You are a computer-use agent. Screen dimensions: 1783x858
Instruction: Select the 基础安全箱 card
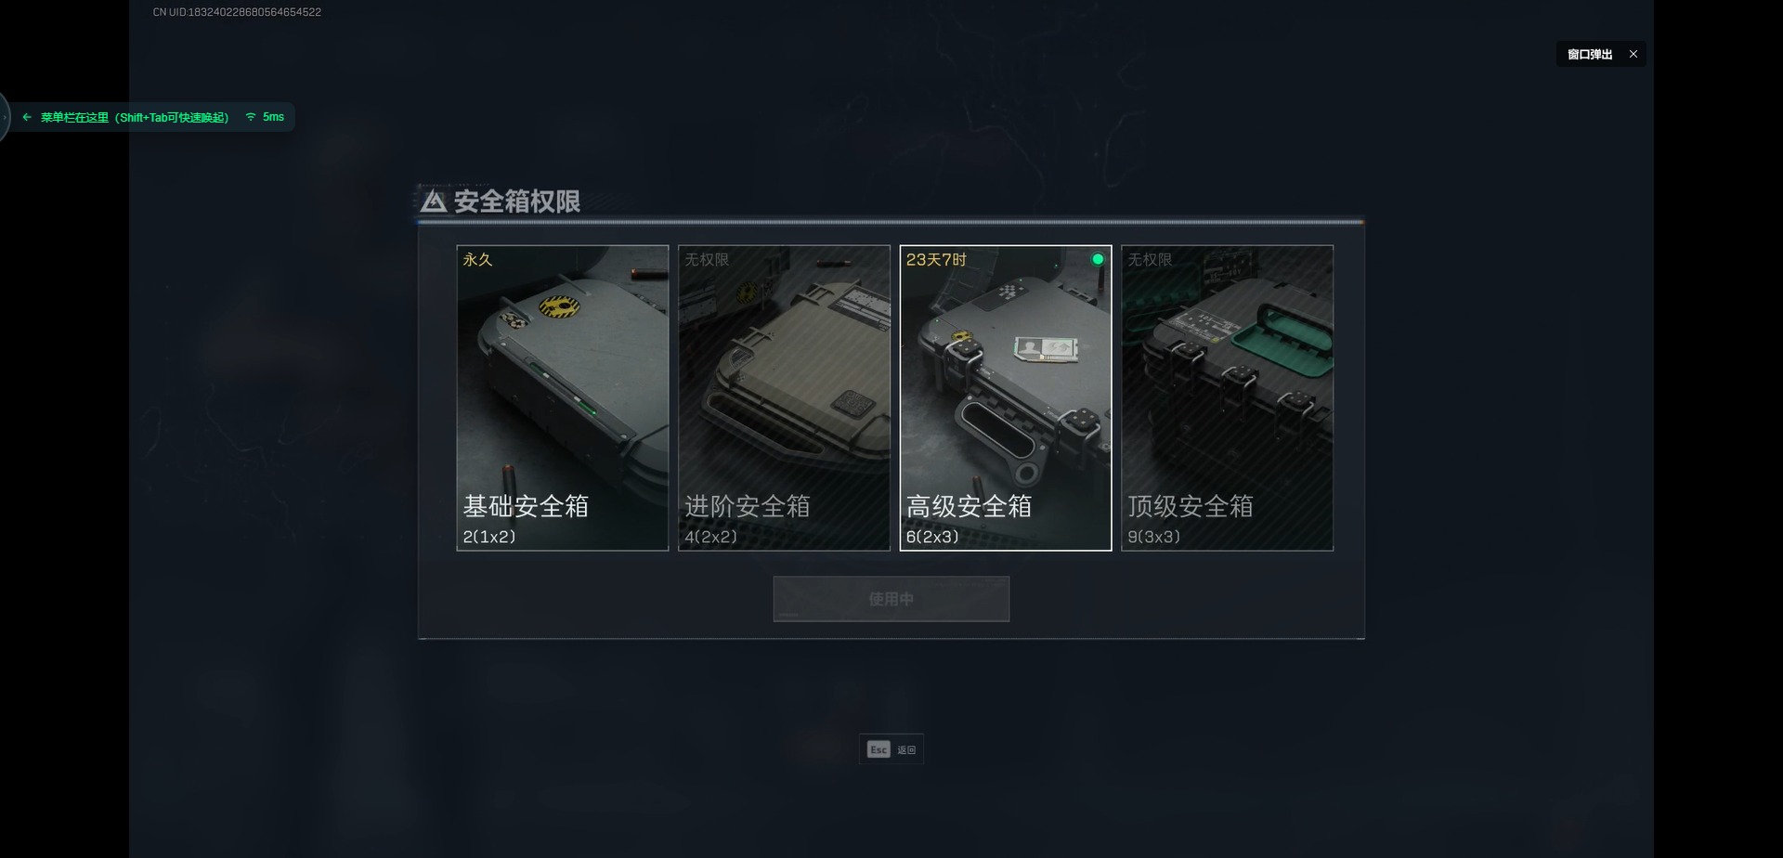click(563, 397)
